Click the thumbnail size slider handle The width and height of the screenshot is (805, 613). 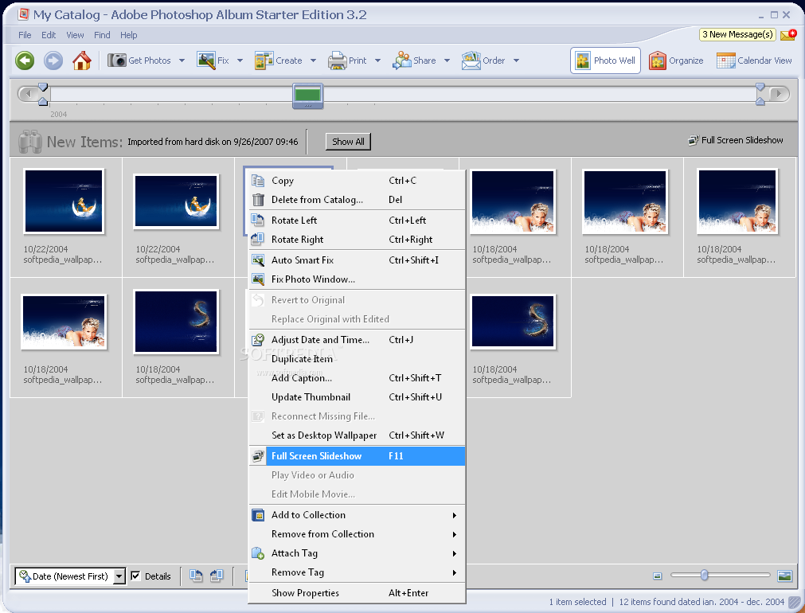[705, 575]
